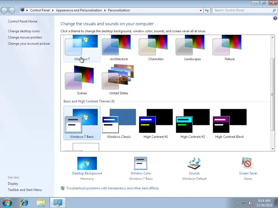Apply the Windows Classic theme
The width and height of the screenshot is (278, 208).
point(119,123)
